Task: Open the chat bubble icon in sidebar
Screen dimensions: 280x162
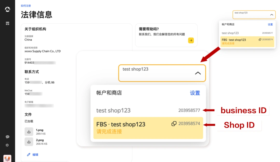Action: tap(8, 137)
